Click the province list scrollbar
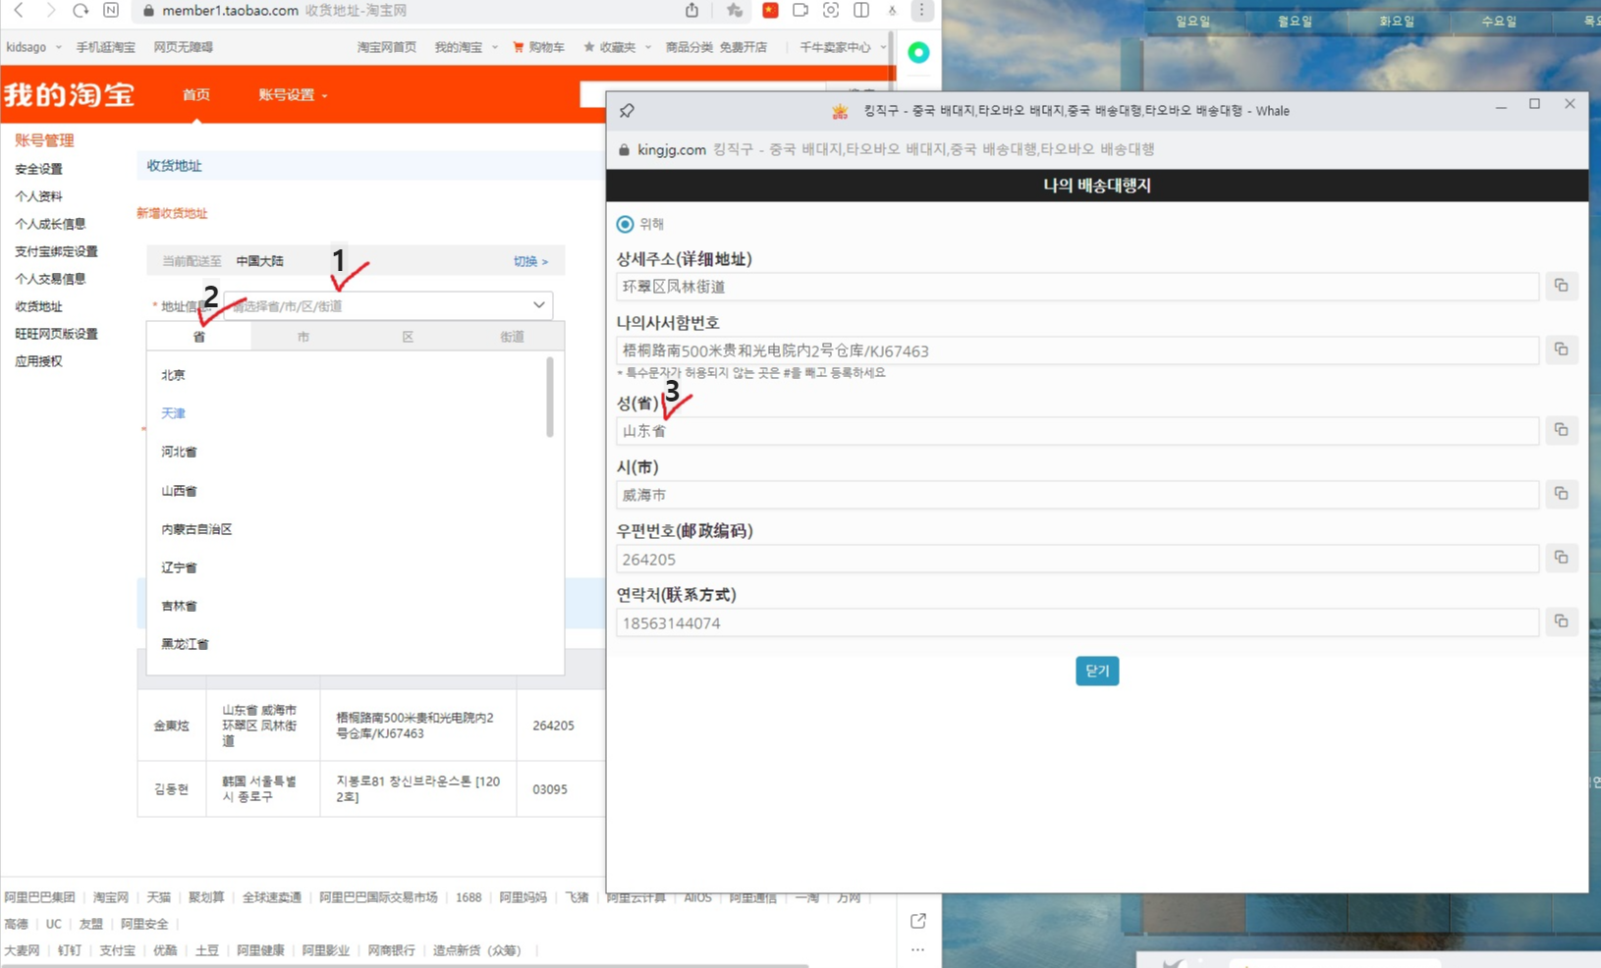Screen dimensions: 1601x968 (550, 397)
